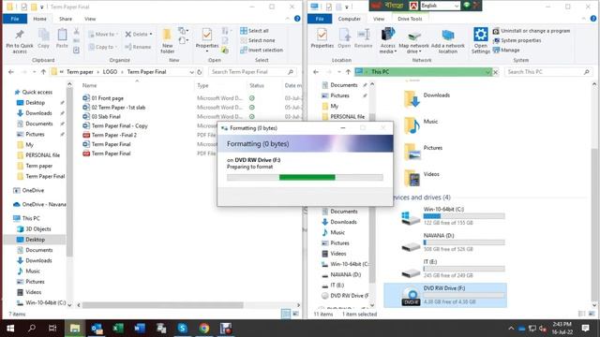Screen dimensions: 600x337
Task: Go back in This PC window
Action: [x=316, y=72]
